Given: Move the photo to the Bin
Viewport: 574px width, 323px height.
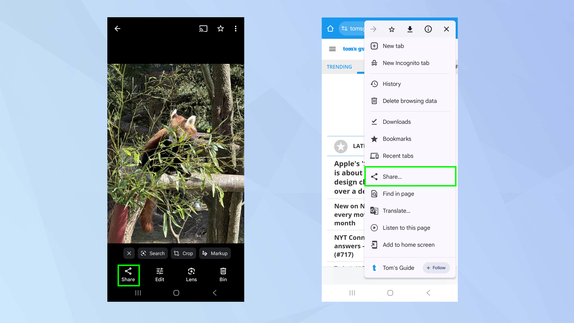Looking at the screenshot, I should (x=223, y=275).
